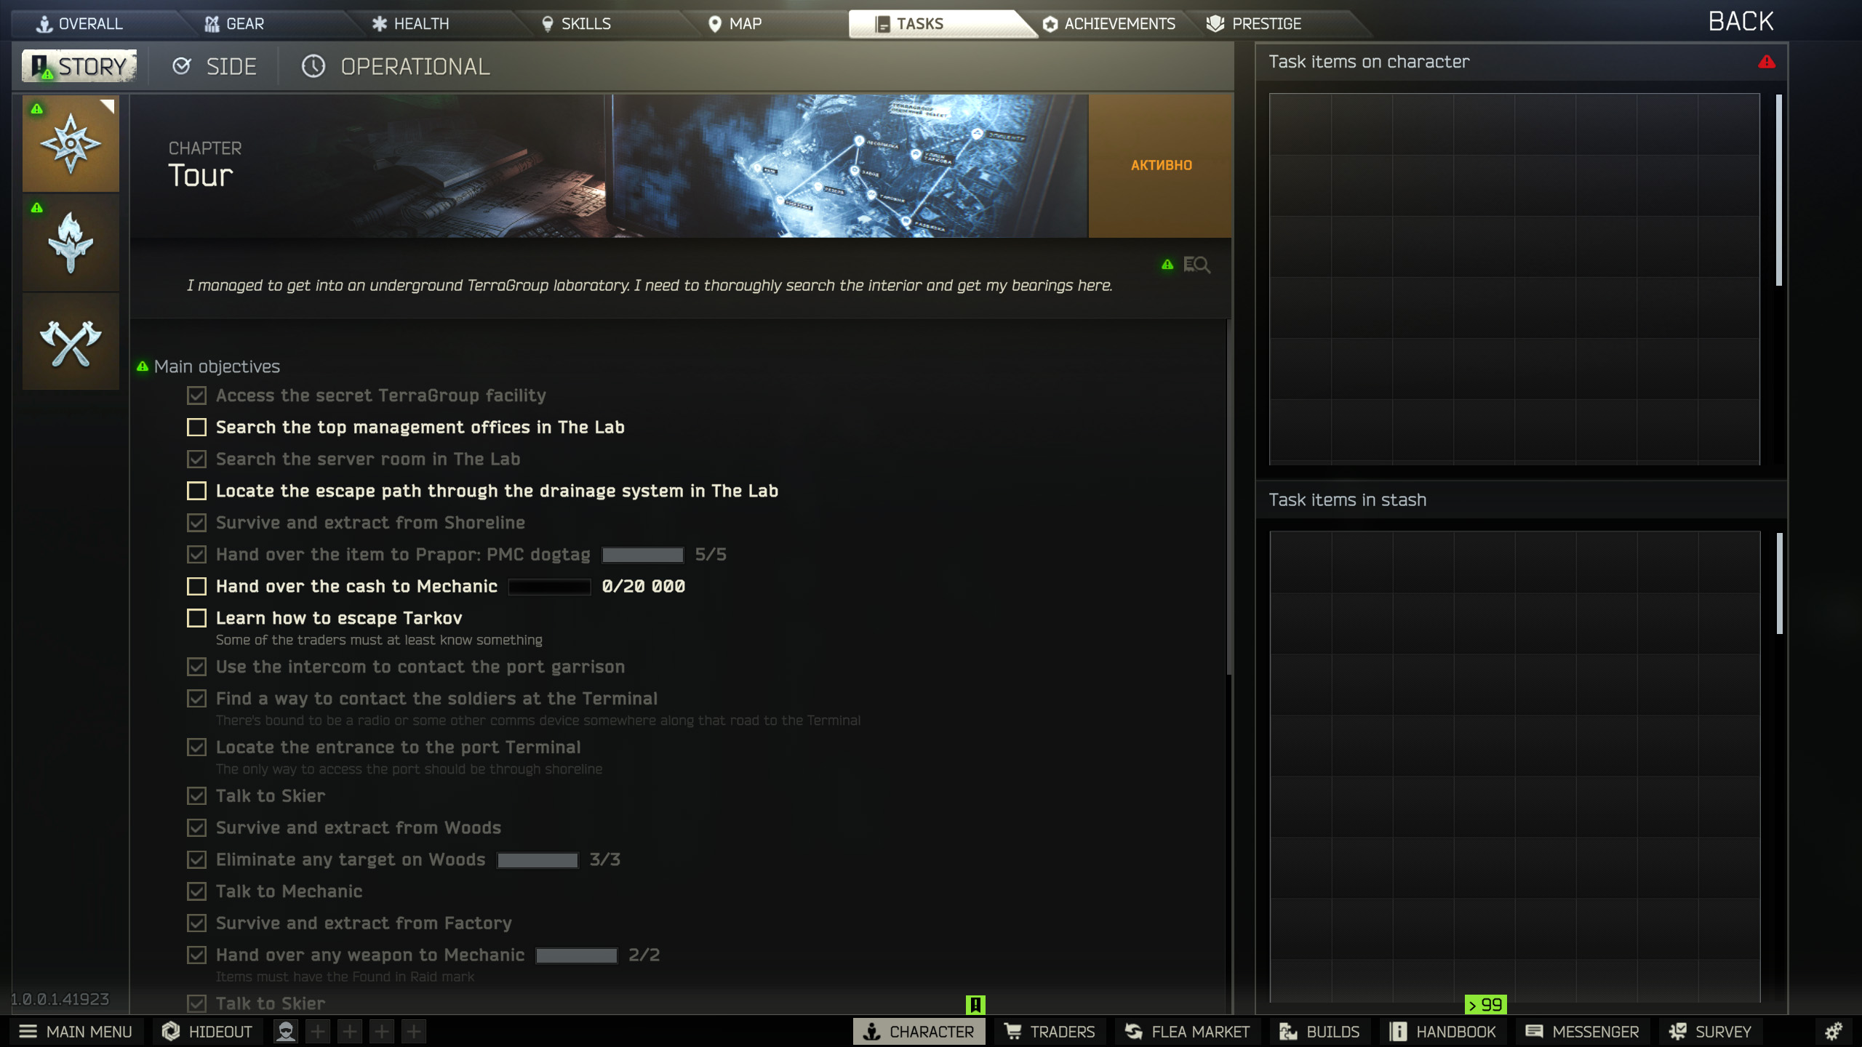The image size is (1862, 1047).
Task: Collapse the Main objectives section
Action: (x=217, y=366)
